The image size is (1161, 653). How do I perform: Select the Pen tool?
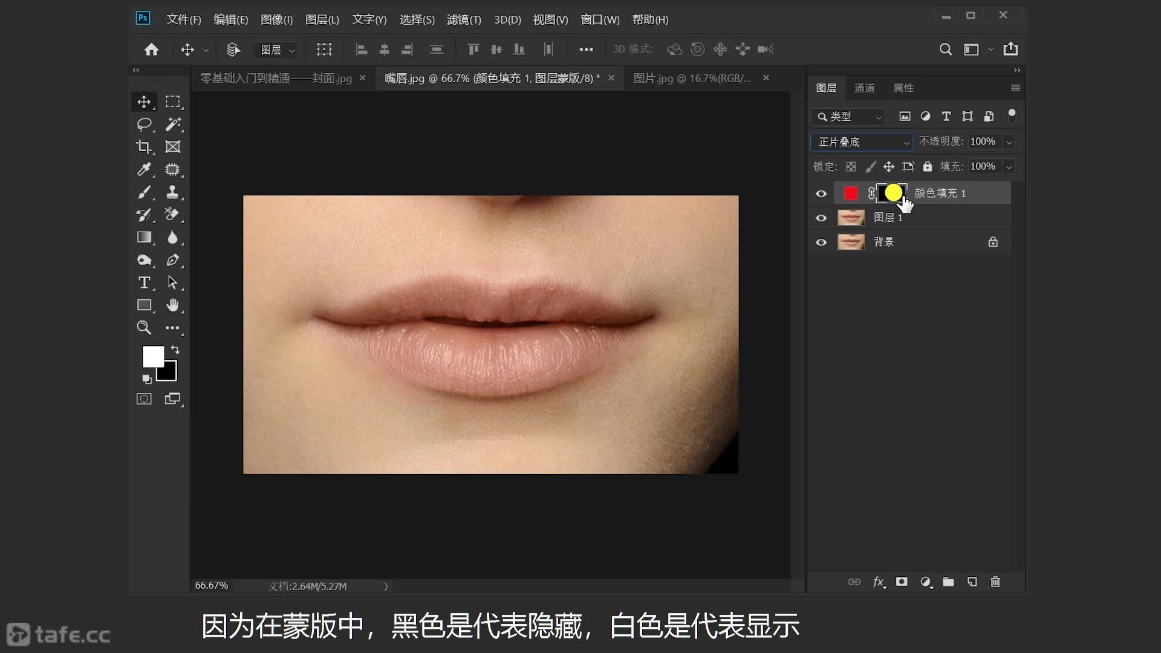(x=173, y=260)
